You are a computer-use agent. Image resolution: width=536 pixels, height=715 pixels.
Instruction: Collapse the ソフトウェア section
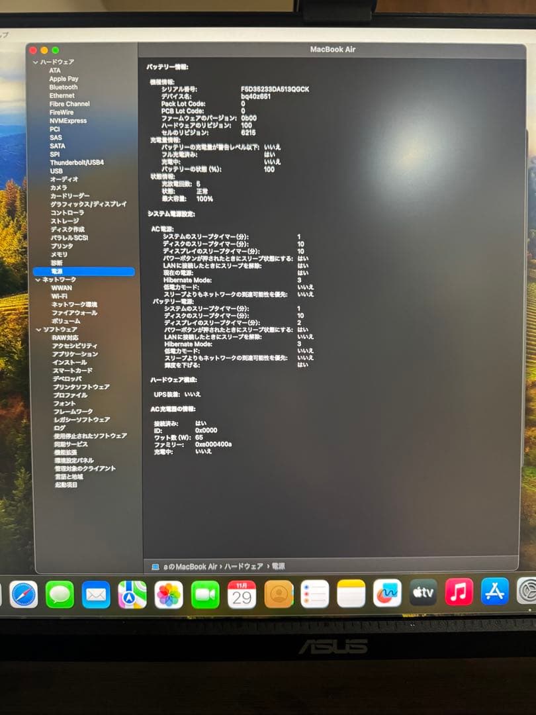coord(38,328)
